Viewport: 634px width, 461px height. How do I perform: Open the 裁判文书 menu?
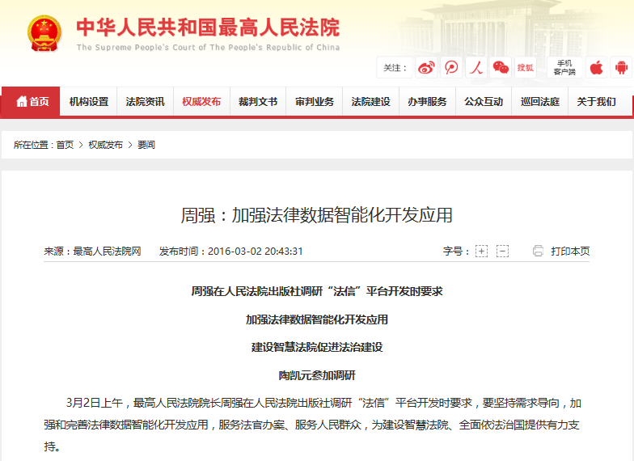[258, 102]
